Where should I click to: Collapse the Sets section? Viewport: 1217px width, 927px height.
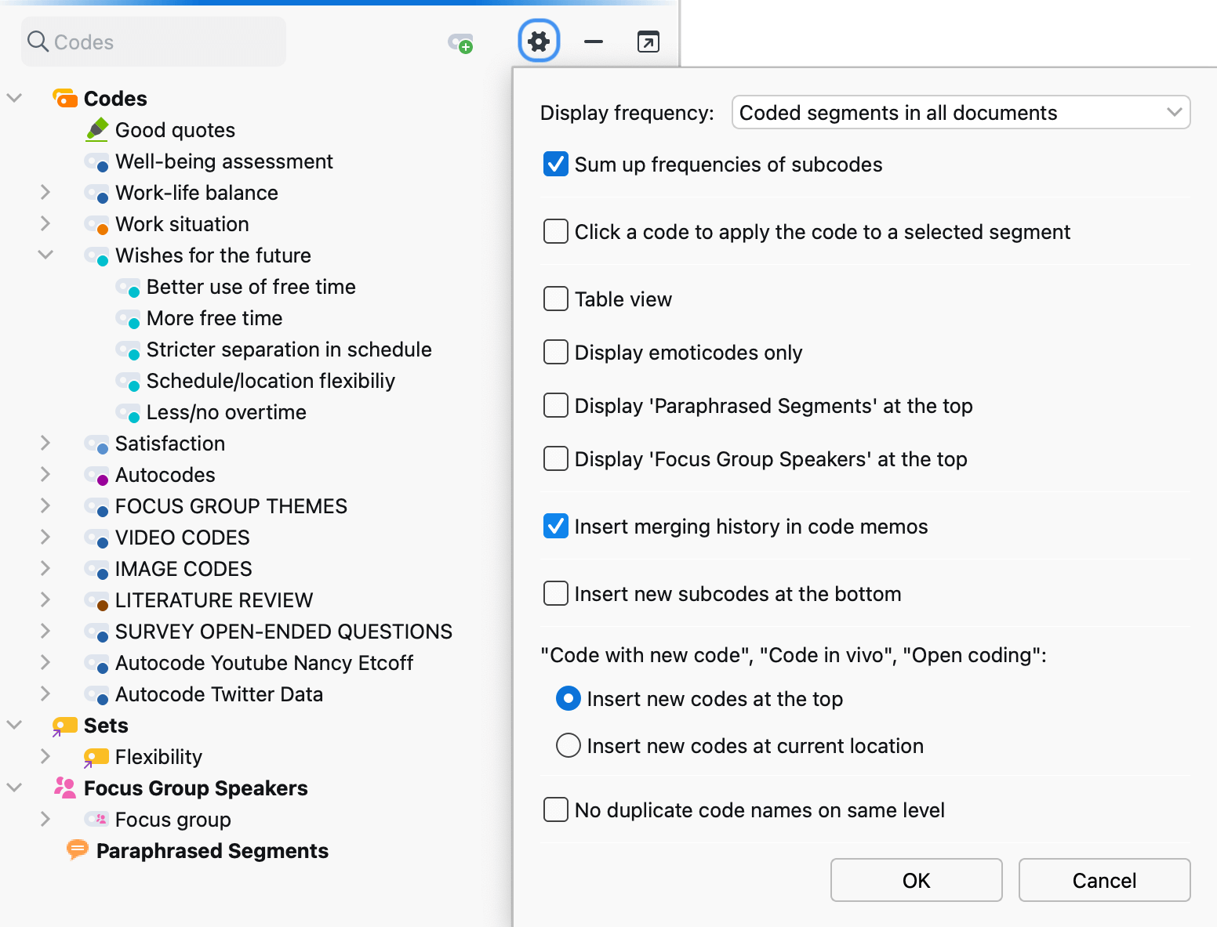pos(14,725)
